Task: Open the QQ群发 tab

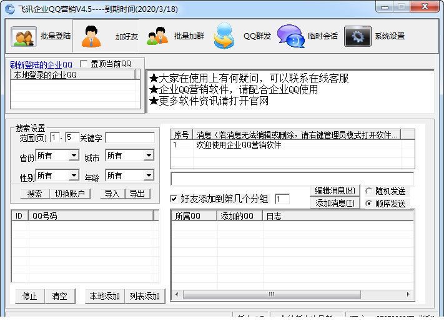Action: [x=257, y=36]
